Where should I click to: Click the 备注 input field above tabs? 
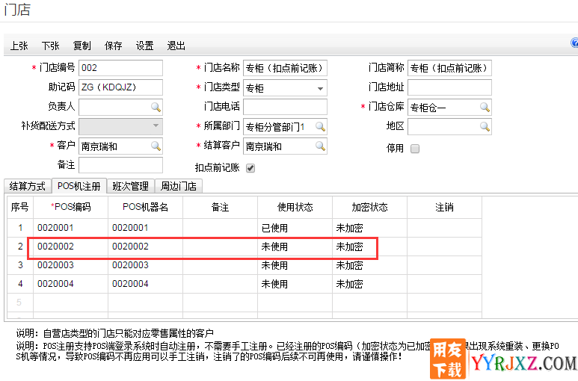click(120, 165)
